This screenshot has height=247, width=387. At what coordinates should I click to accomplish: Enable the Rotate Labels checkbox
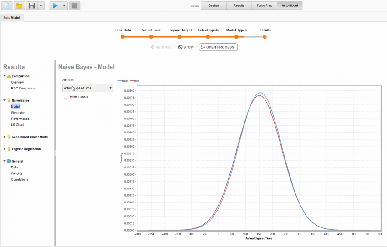coord(66,97)
